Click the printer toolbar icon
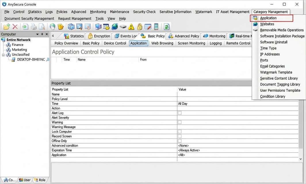This screenshot has width=306, height=184. (34, 27)
